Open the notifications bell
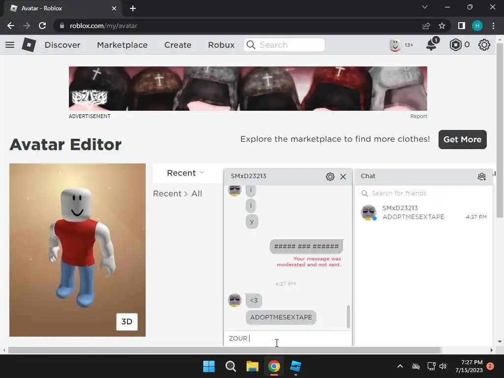Image resolution: width=504 pixels, height=378 pixels. 432,44
